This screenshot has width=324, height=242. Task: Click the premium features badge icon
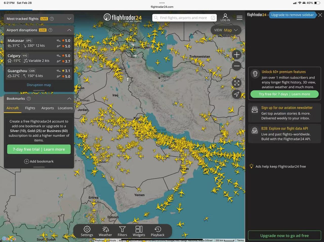[255, 74]
